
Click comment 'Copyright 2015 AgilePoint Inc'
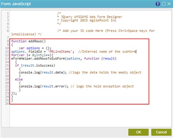point(89,20)
